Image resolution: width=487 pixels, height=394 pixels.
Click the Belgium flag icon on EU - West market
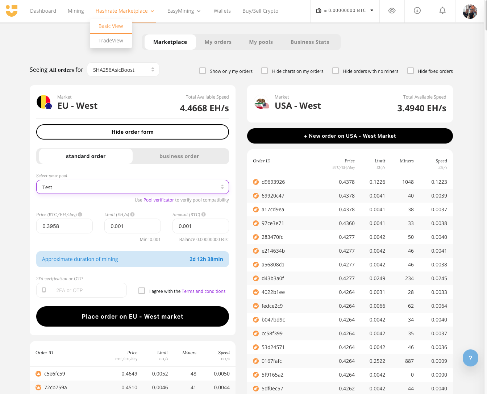(44, 102)
